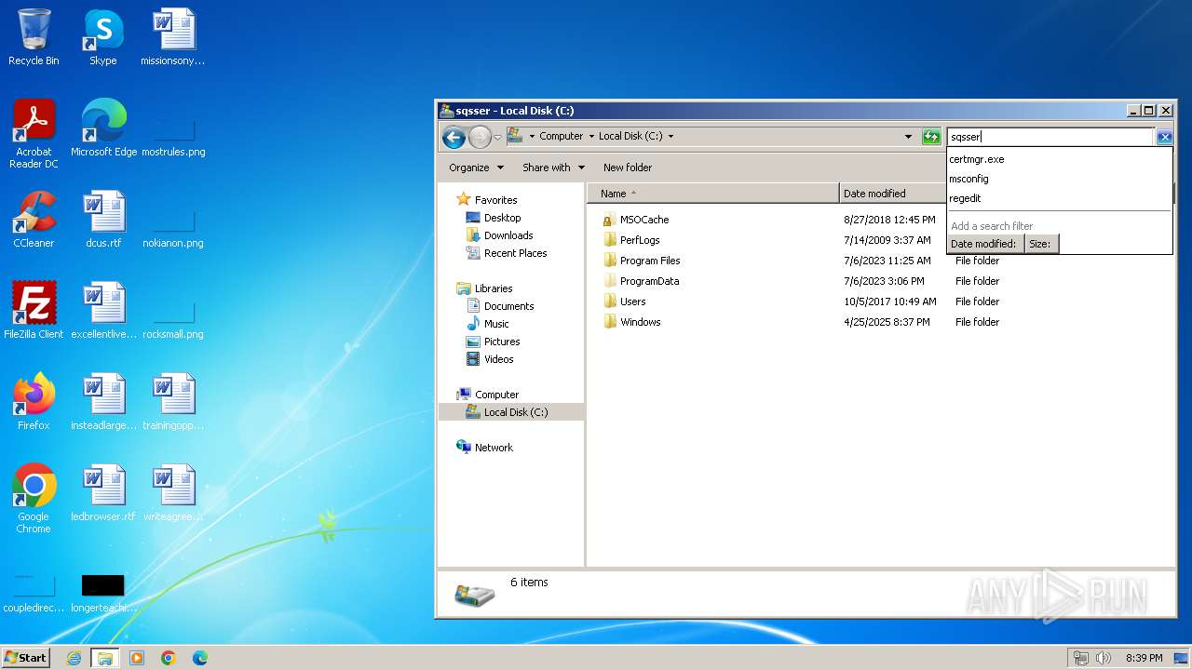Click the 4/25/2025 8:37 PM date for Windows
The width and height of the screenshot is (1192, 670).
pos(887,322)
